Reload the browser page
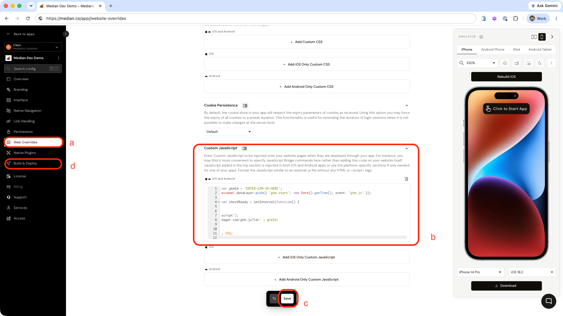 tap(28, 18)
